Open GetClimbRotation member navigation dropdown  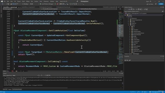coord(98,9)
